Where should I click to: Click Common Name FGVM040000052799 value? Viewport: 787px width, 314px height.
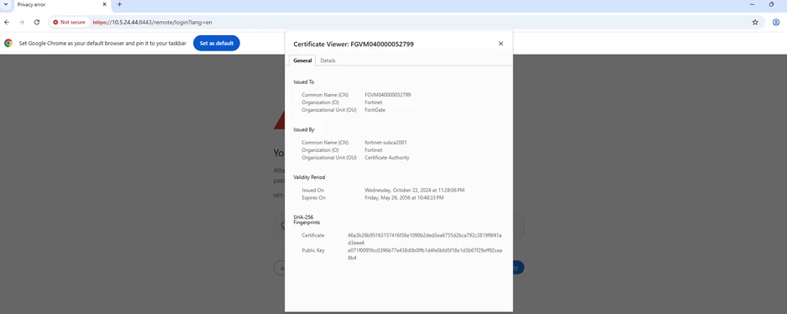tap(387, 95)
